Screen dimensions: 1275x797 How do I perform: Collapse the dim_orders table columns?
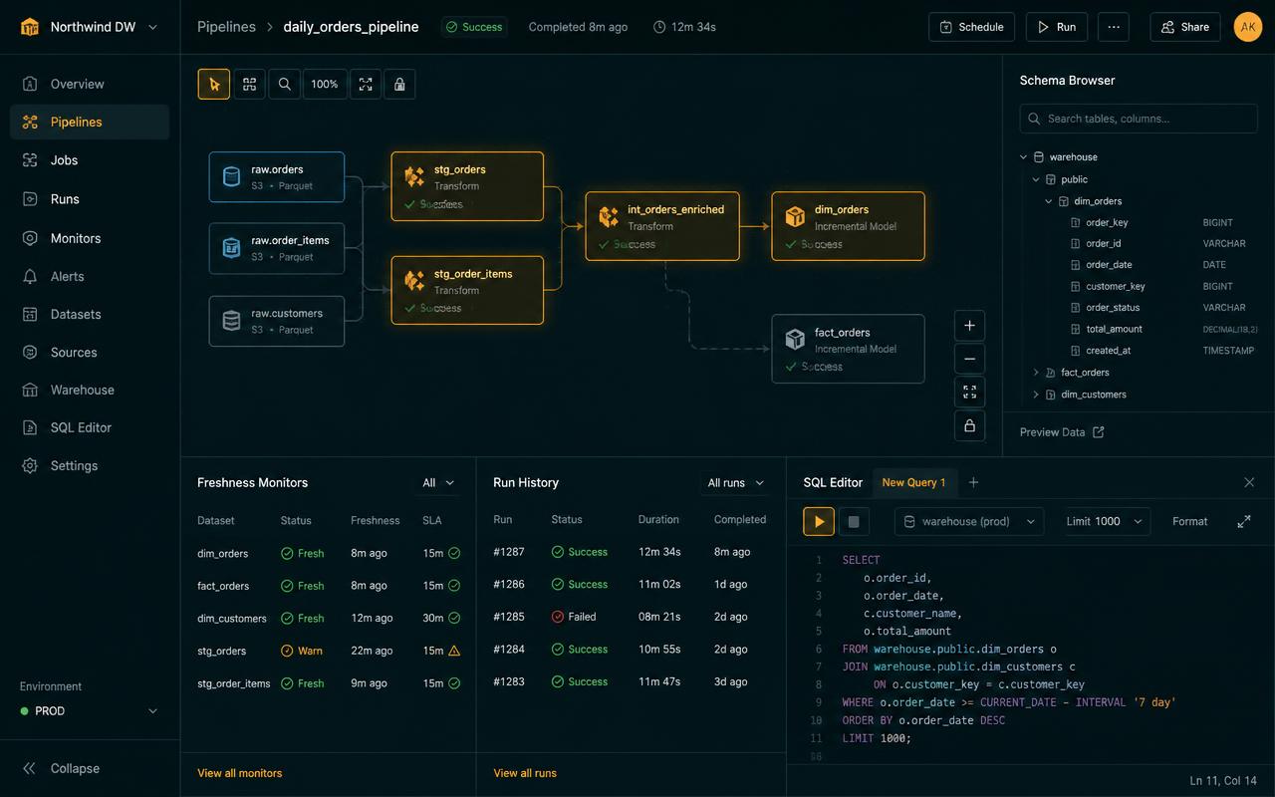tap(1048, 201)
